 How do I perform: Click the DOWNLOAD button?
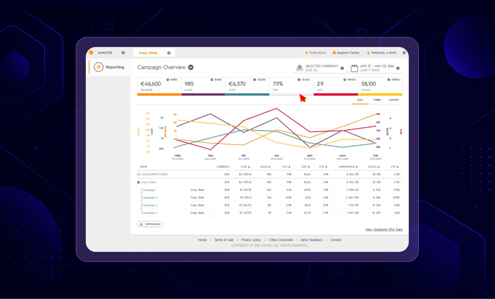pyautogui.click(x=150, y=224)
